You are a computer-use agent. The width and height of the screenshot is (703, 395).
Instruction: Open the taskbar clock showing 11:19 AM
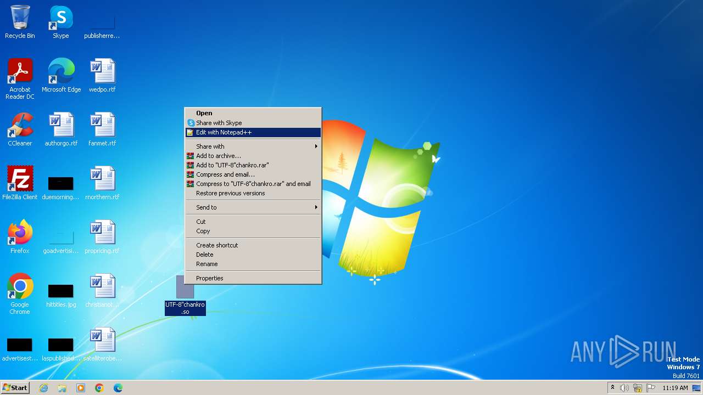coord(675,388)
